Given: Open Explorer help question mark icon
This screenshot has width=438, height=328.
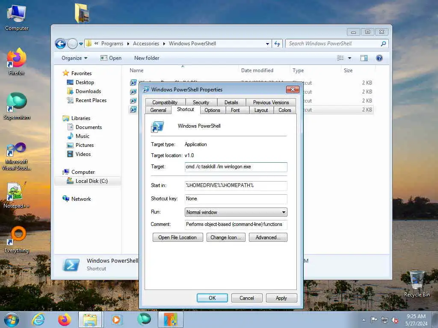Looking at the screenshot, I should point(379,58).
